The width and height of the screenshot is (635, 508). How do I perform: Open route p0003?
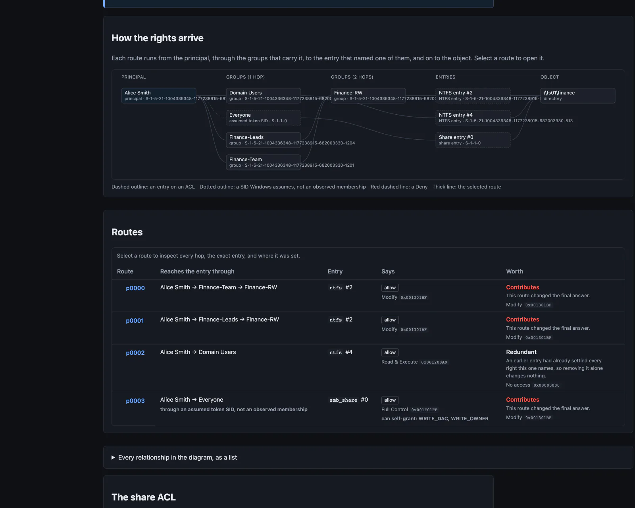tap(135, 401)
